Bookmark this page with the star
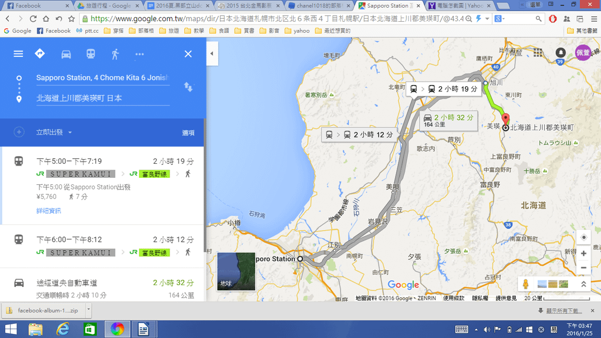This screenshot has width=601, height=338. pos(71,19)
